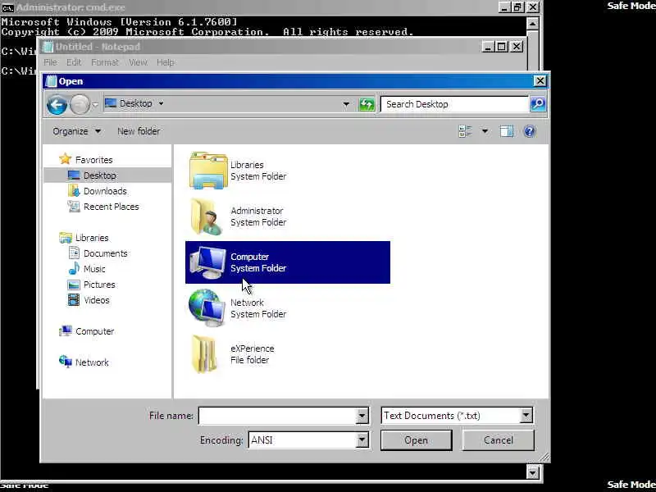Click the Desktop icon in the address bar
656x492 pixels.
point(111,103)
